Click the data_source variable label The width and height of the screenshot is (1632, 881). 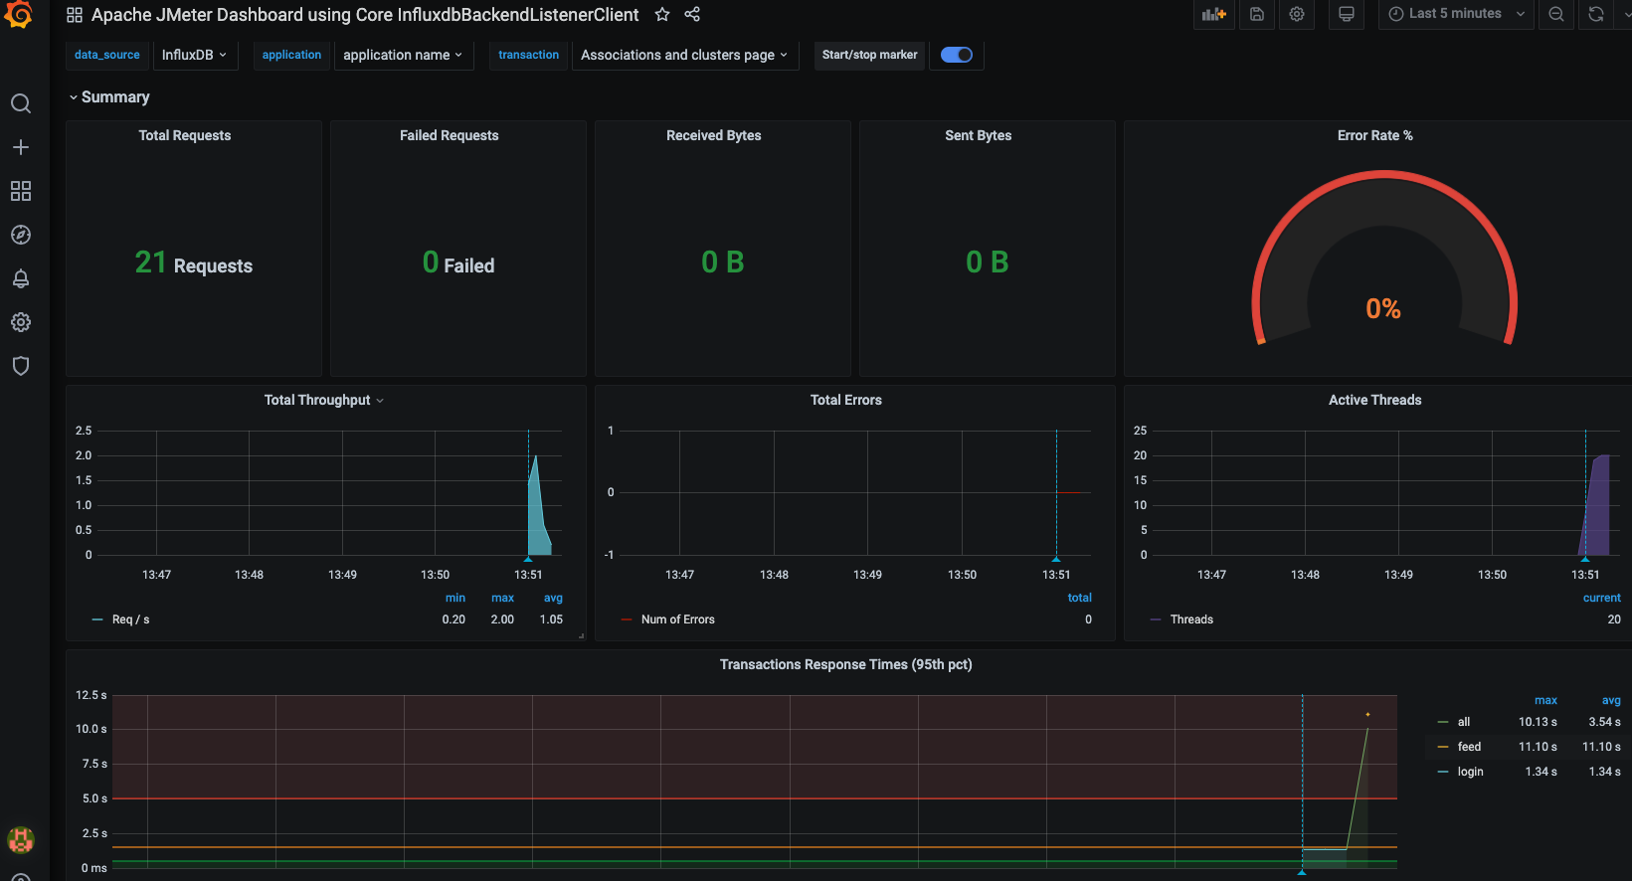[x=106, y=55]
